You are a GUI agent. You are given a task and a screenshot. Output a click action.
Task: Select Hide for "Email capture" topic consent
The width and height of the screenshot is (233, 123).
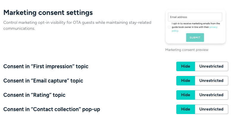point(186,81)
